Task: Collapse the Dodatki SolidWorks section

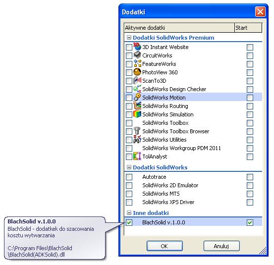Action: (x=129, y=167)
